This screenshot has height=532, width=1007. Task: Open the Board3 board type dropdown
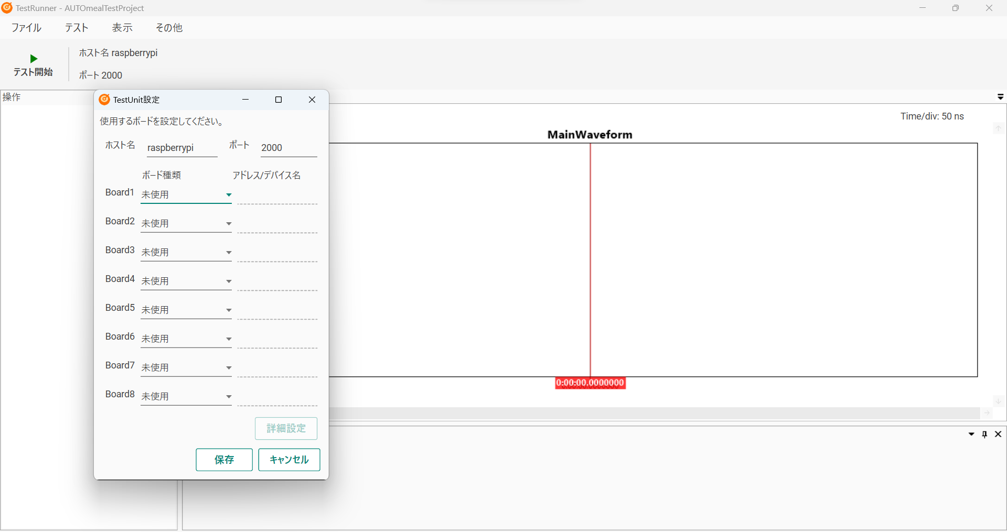(229, 253)
